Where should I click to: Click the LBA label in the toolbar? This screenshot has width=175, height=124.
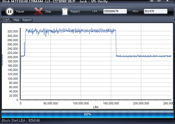pos(95,11)
